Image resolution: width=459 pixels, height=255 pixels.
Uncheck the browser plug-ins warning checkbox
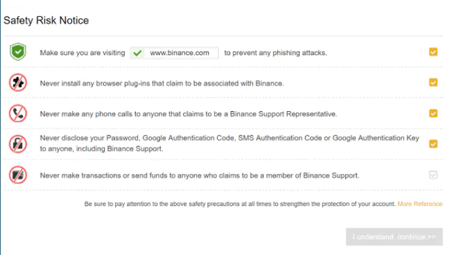tap(433, 82)
